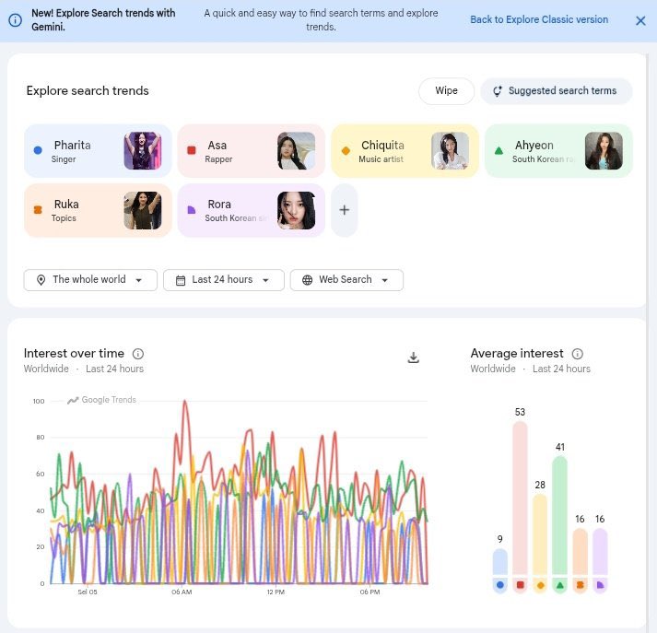
Task: Click the sparkle icon on Suggested search terms
Action: pos(497,91)
